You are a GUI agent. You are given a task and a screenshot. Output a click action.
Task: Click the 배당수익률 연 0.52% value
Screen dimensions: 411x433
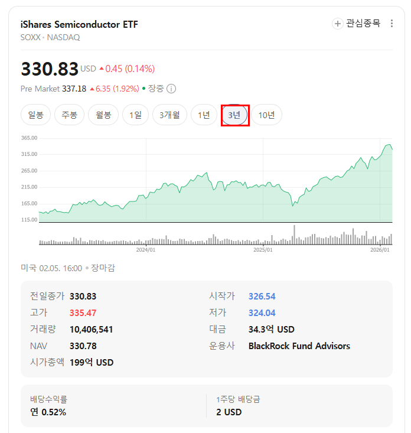(48, 412)
